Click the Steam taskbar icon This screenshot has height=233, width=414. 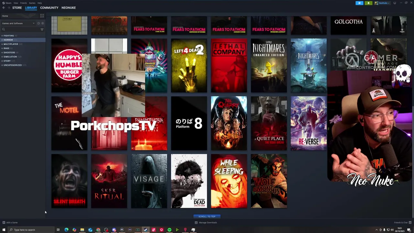(x=146, y=230)
